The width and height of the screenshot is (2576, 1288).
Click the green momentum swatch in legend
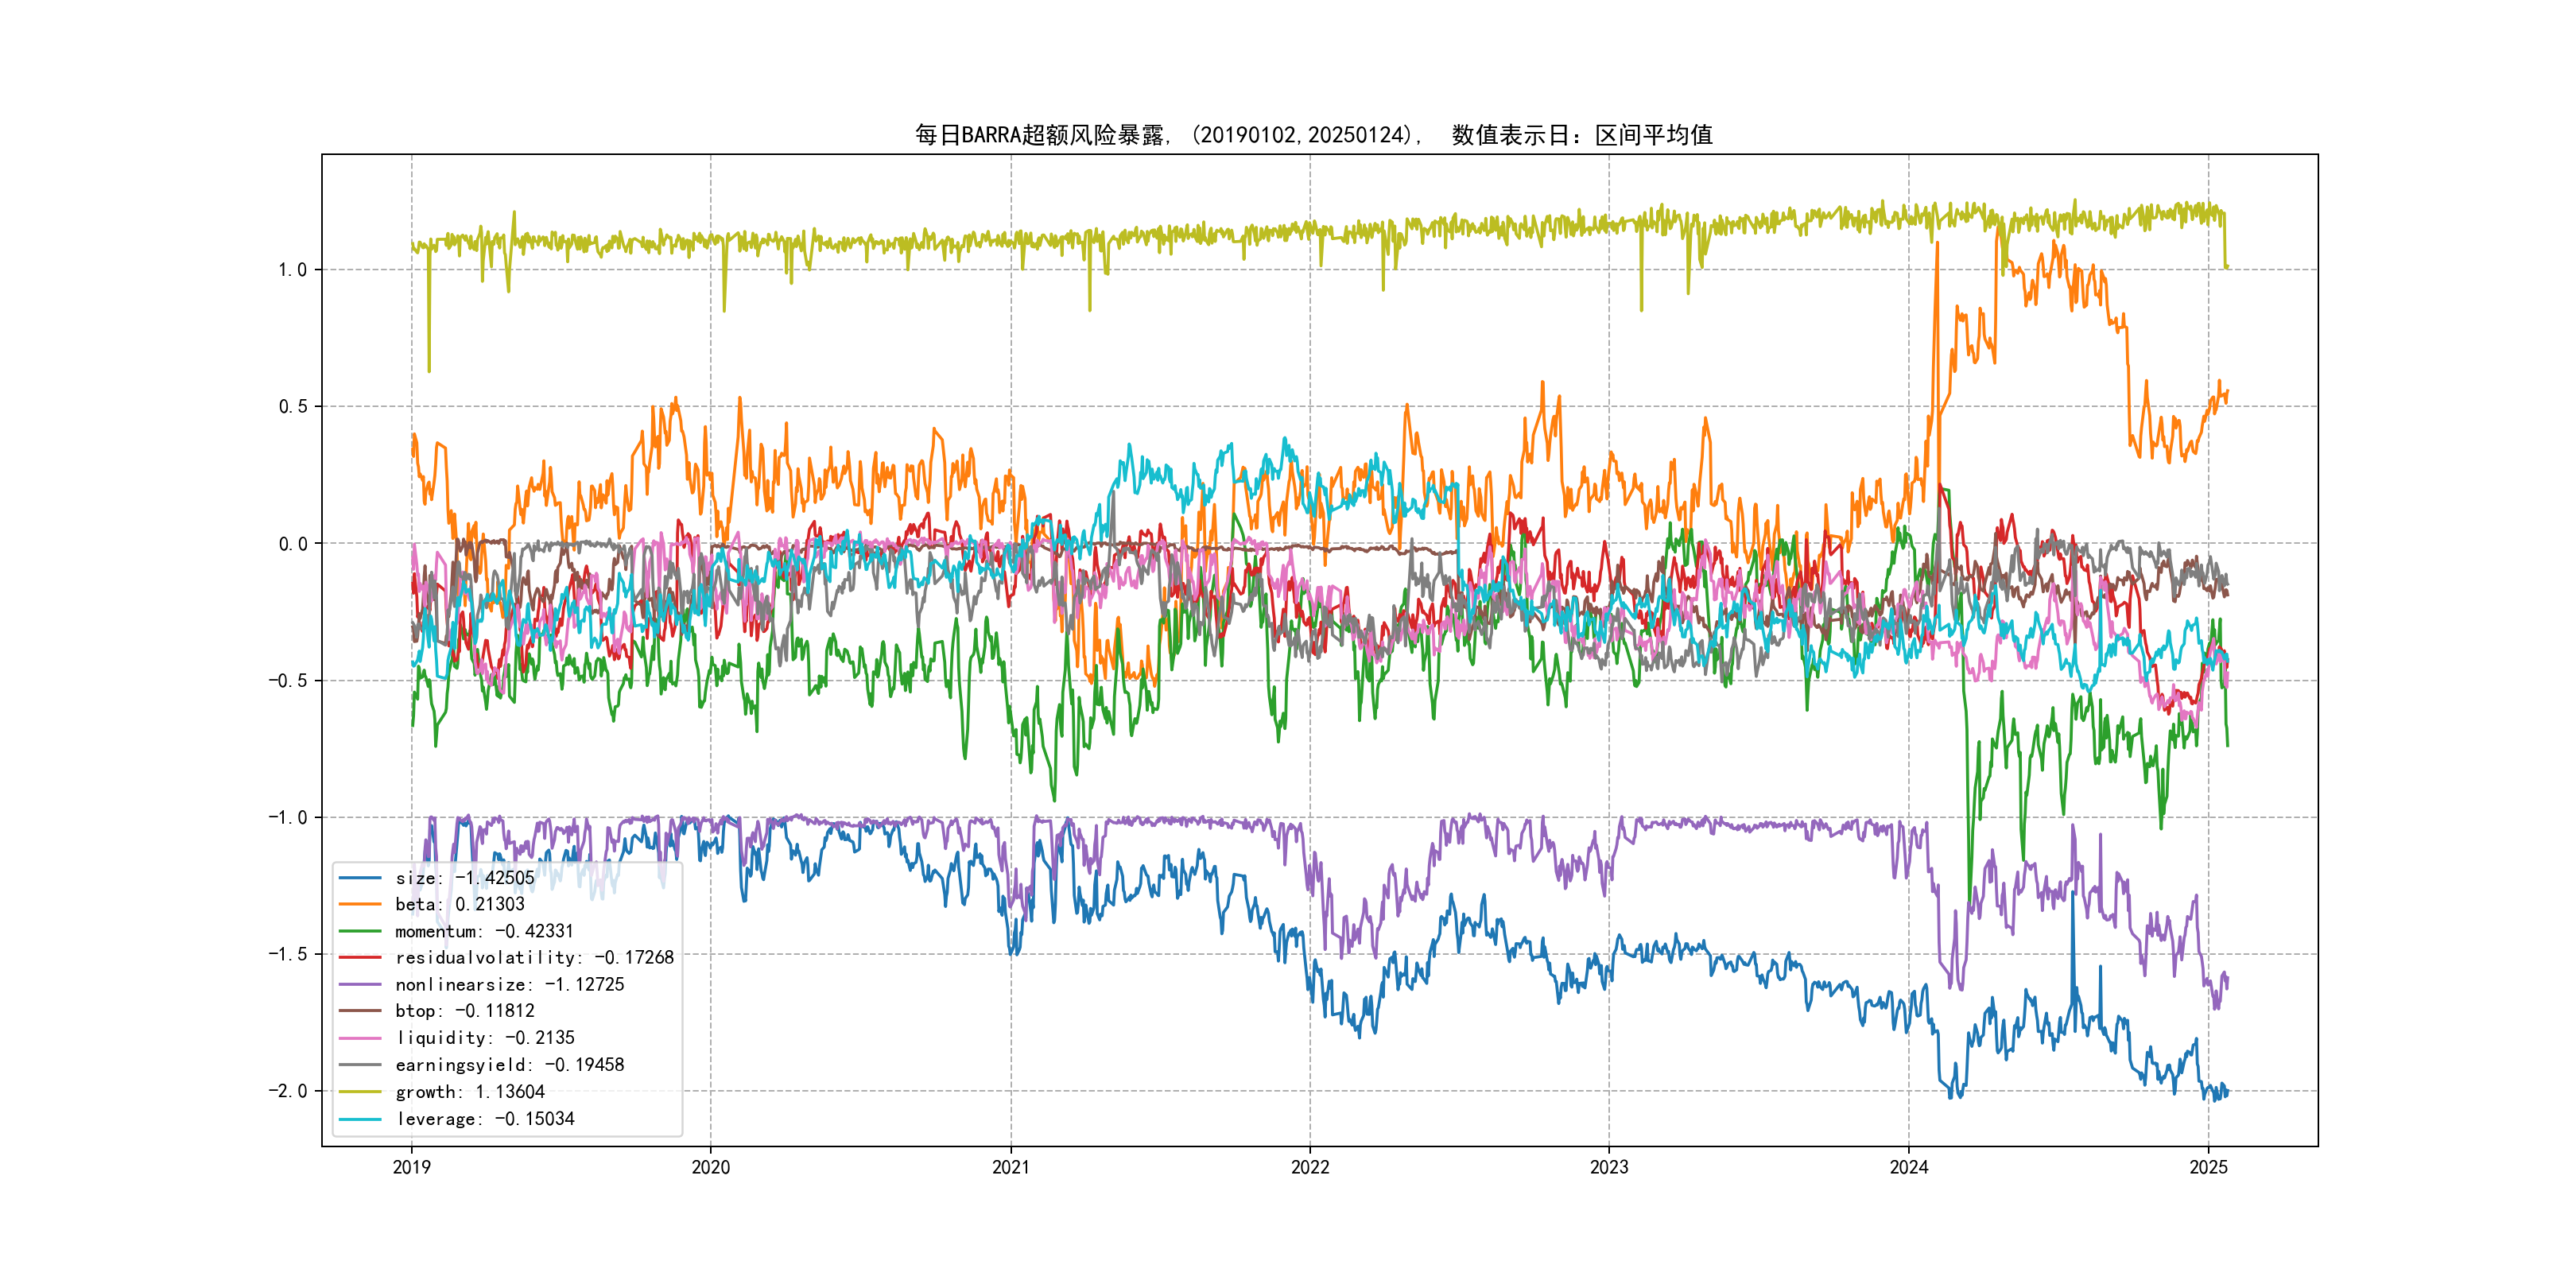(360, 931)
